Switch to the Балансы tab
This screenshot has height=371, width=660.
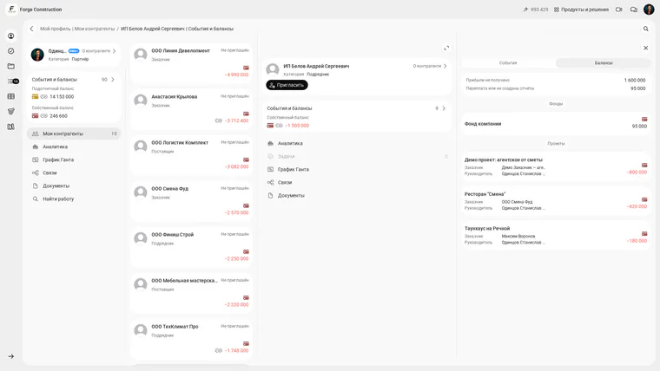click(604, 62)
